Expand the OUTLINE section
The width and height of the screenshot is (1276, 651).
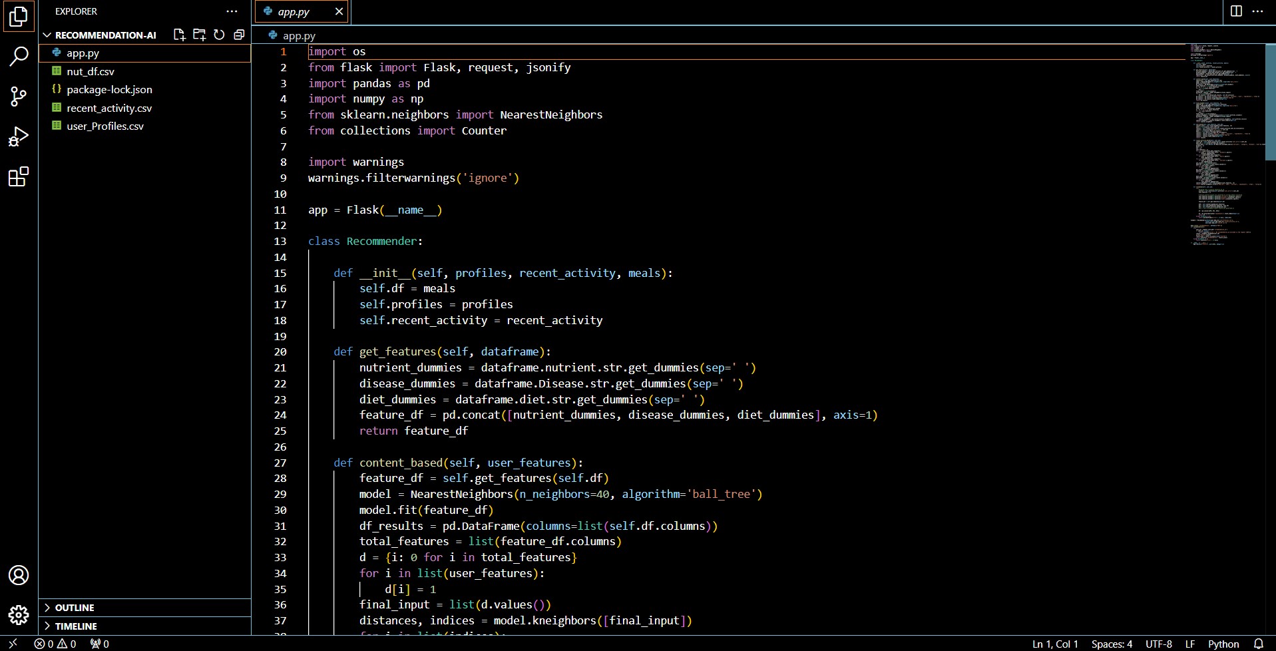click(x=75, y=608)
